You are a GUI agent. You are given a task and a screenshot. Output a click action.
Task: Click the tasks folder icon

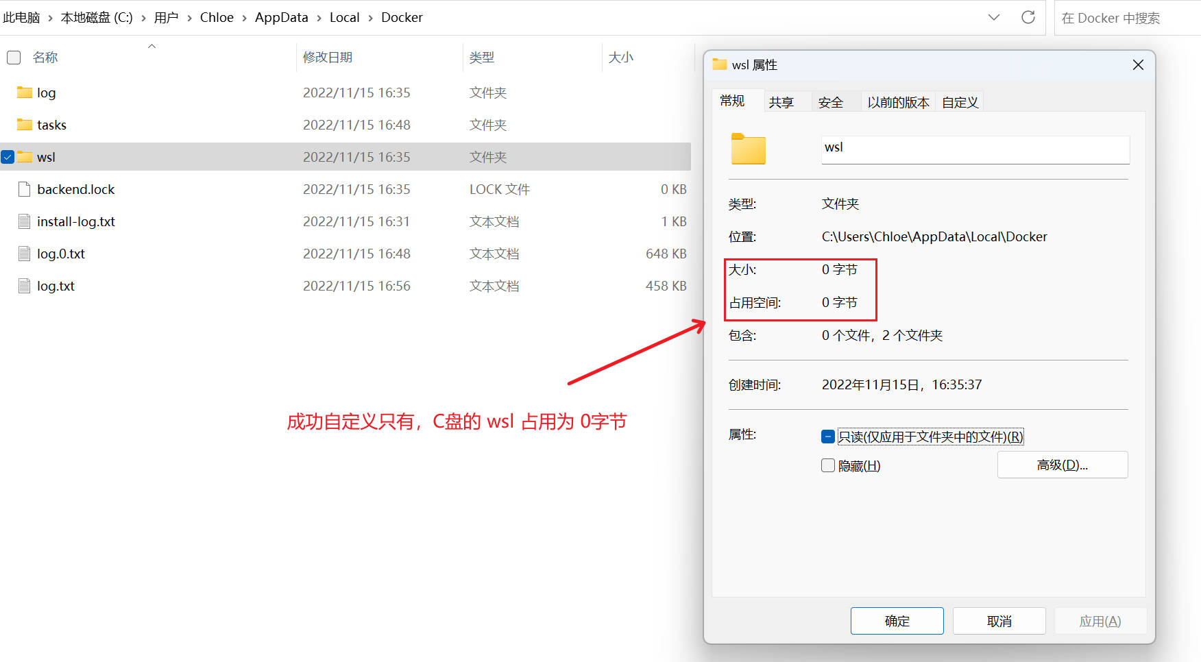(x=25, y=125)
